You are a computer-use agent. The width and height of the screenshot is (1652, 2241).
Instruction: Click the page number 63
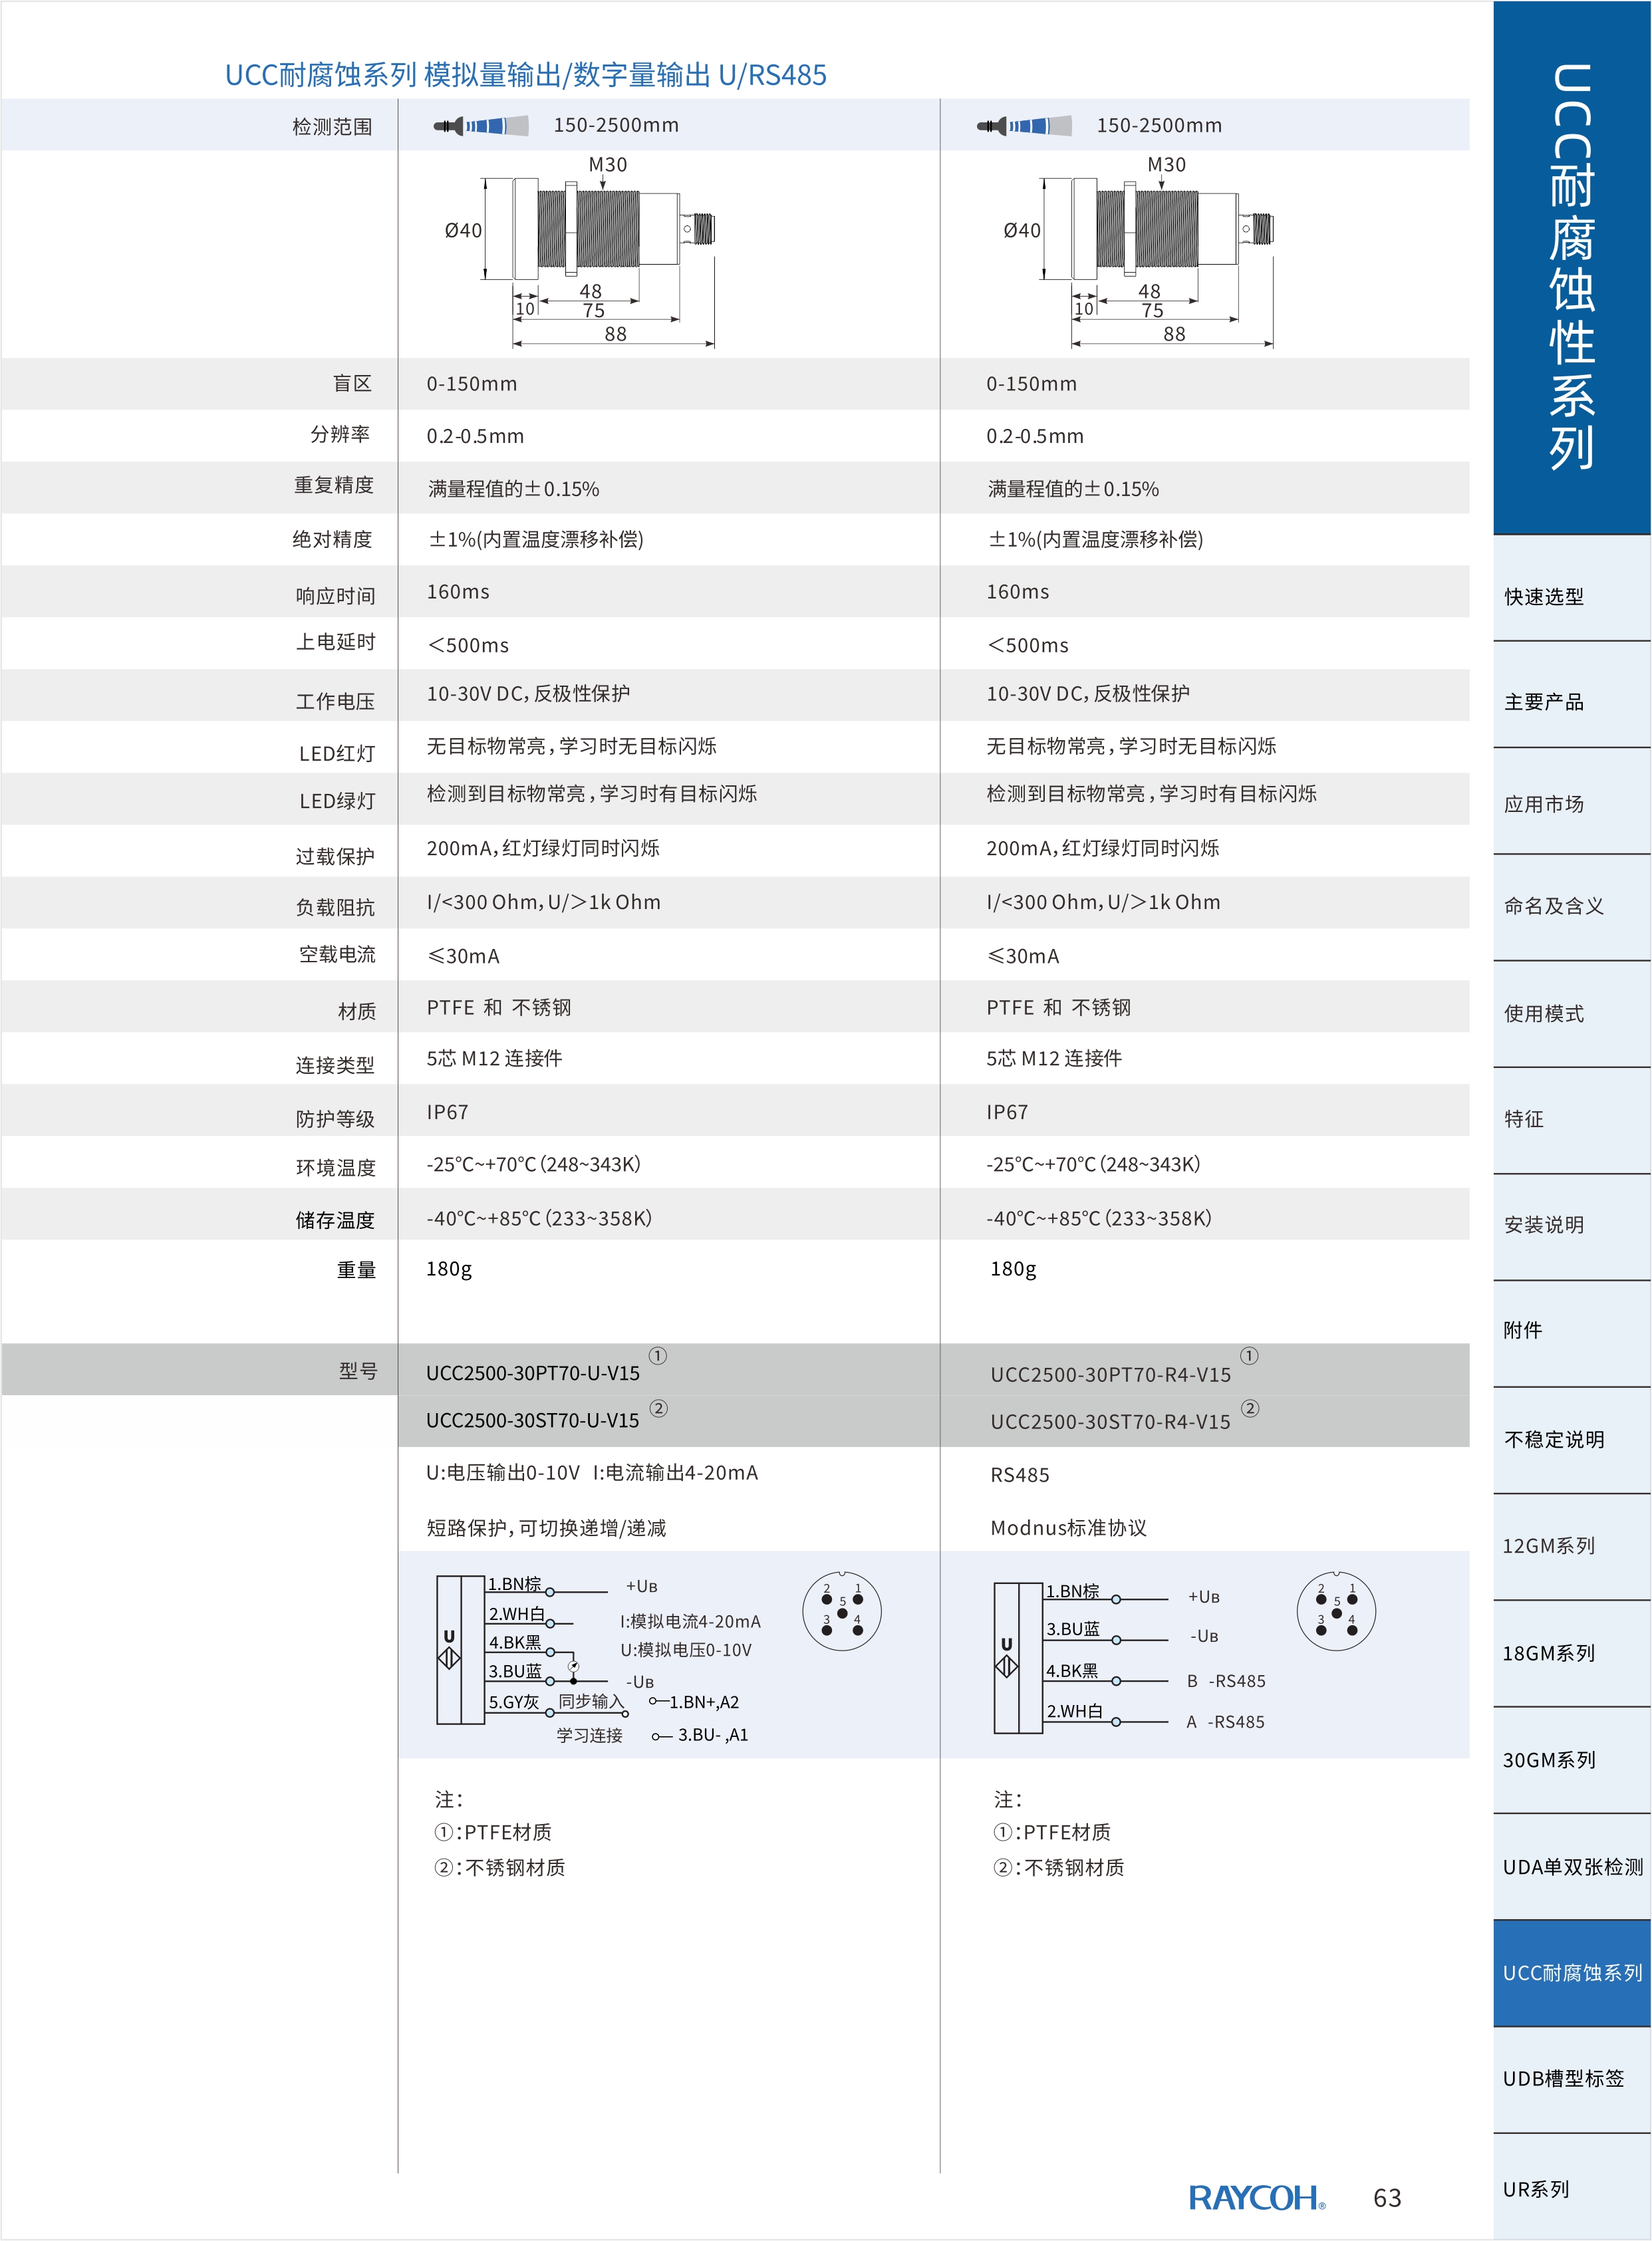point(1387,2198)
